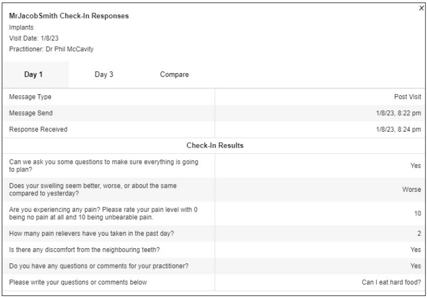Select the pain relievers question row
The width and height of the screenshot is (427, 298).
click(x=214, y=234)
